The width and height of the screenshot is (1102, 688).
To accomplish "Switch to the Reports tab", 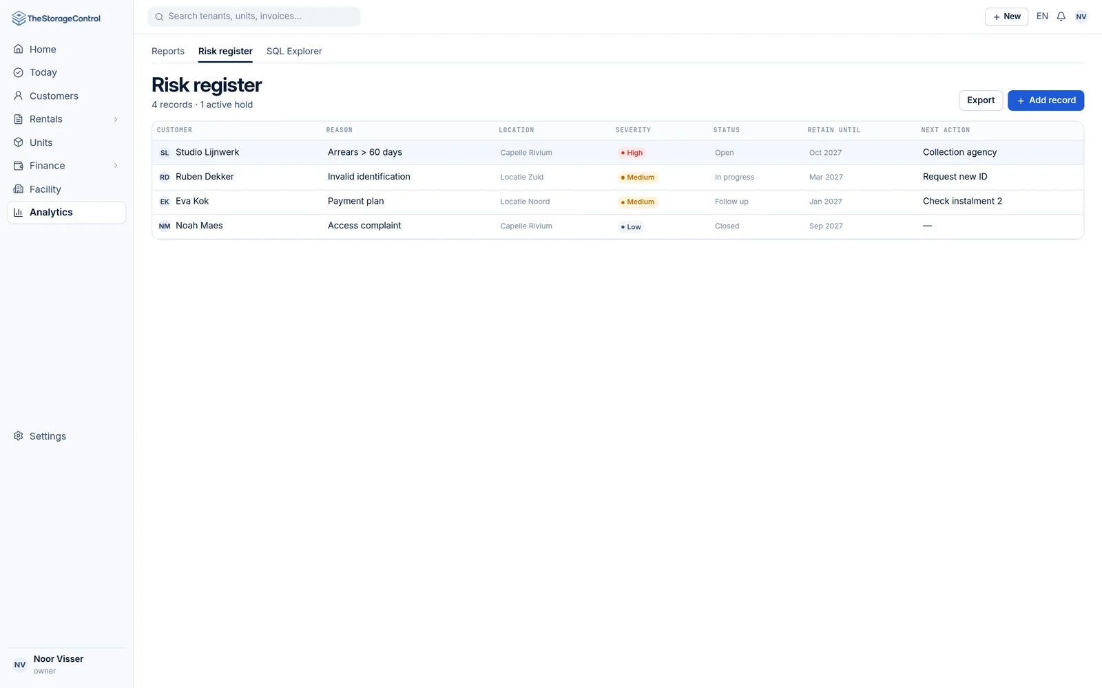I will click(168, 51).
